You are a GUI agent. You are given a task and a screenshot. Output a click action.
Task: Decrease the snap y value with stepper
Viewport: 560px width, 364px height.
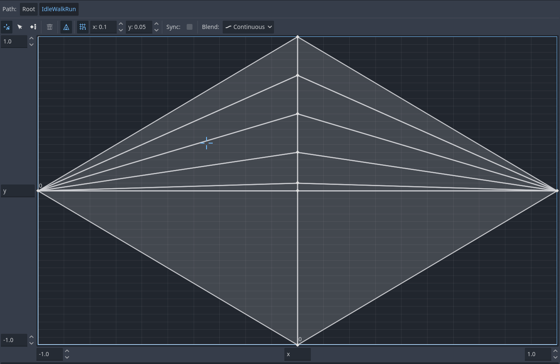tap(156, 30)
